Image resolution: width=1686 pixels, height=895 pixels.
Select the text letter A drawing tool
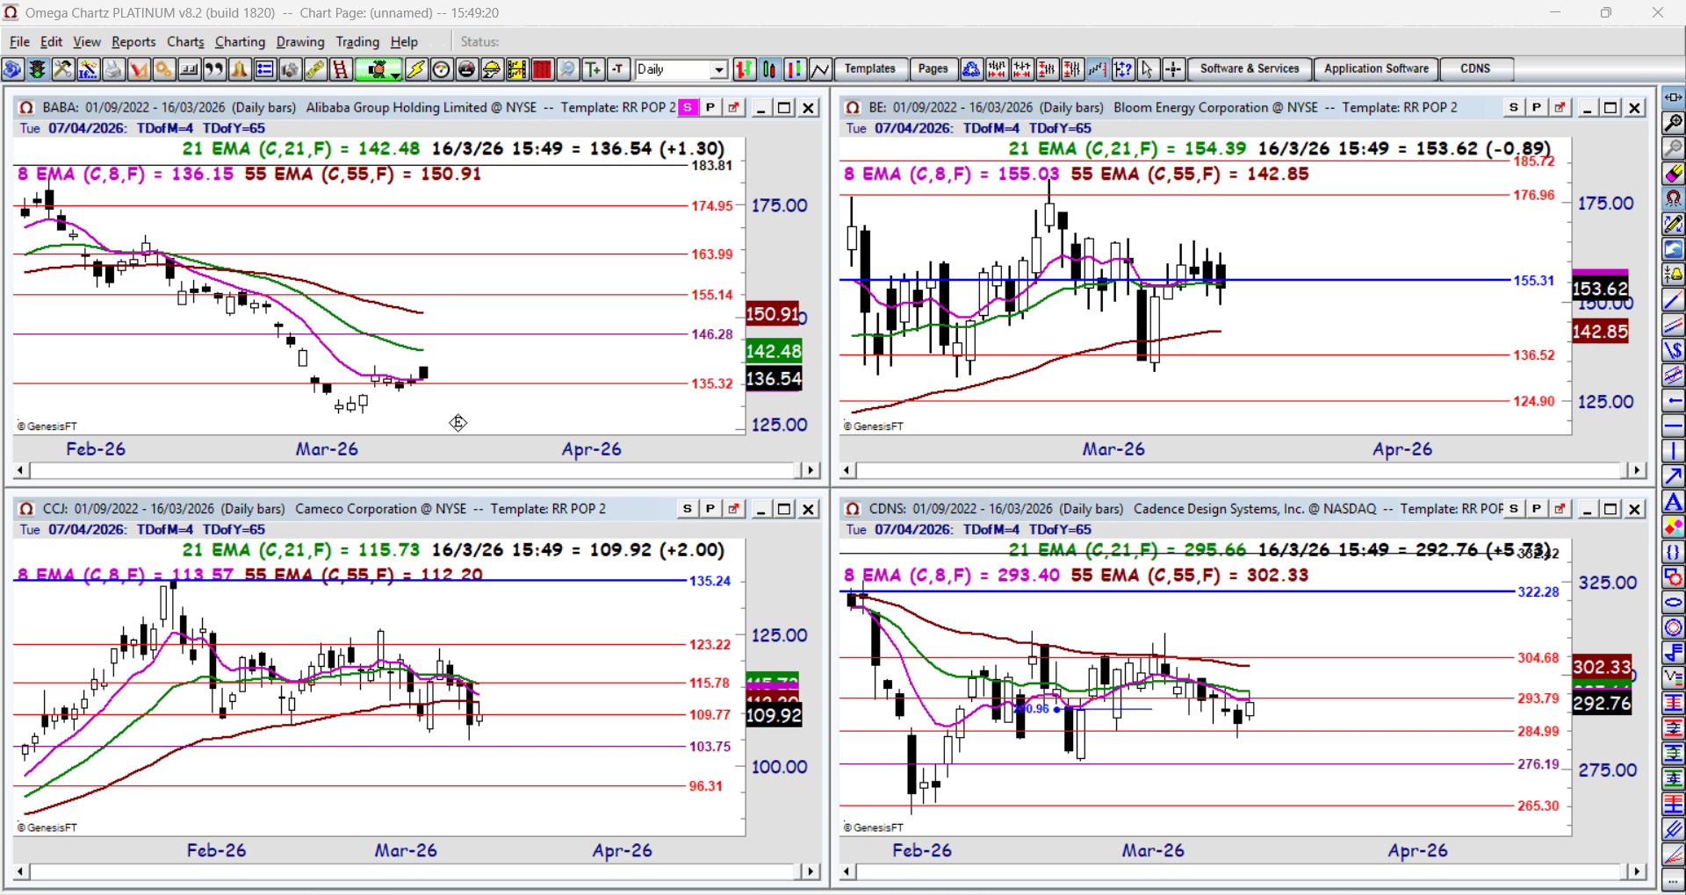tap(1674, 502)
